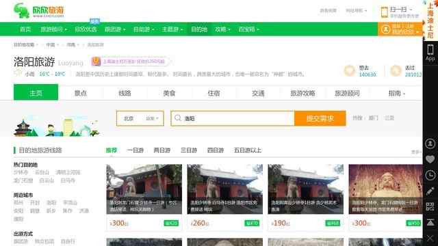Click the X icon at sidebar bottom
This screenshot has width=438, height=246.
[430, 238]
